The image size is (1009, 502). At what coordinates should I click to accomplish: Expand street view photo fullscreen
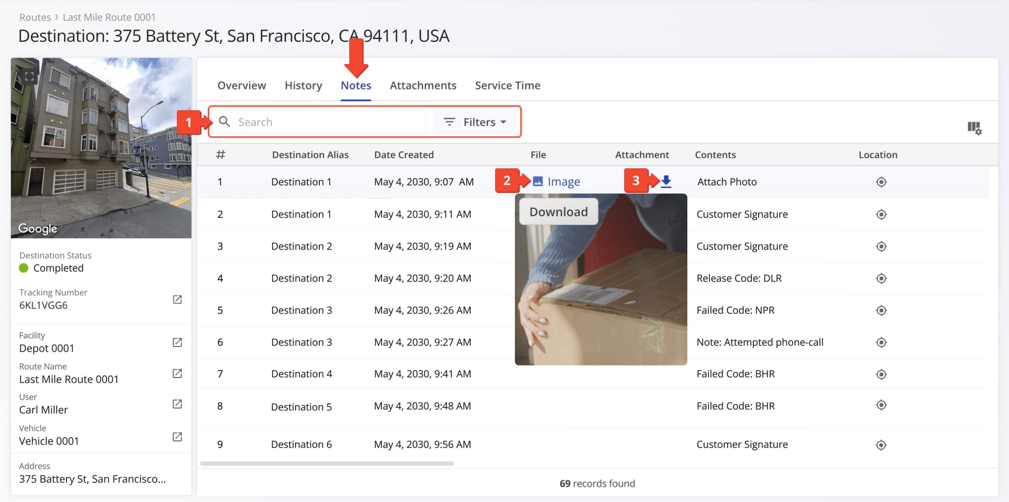30,76
